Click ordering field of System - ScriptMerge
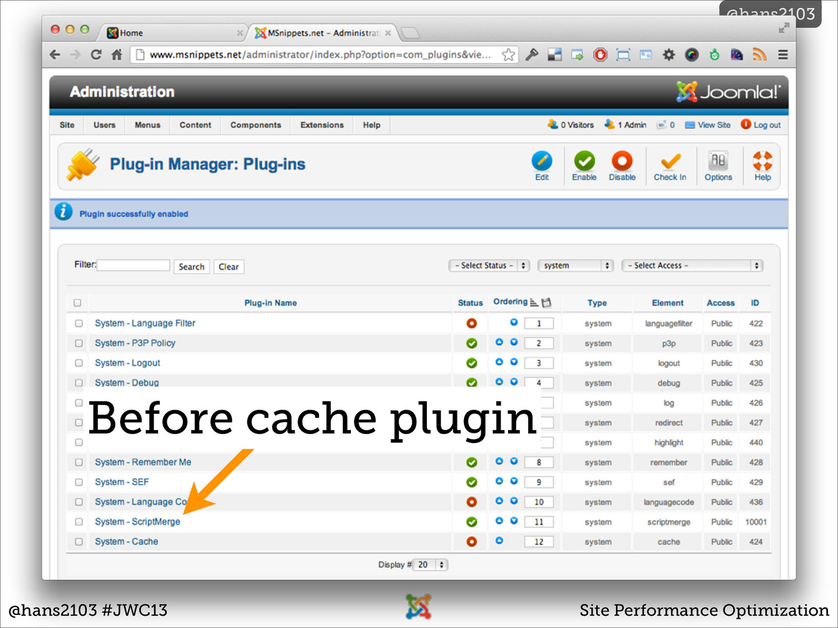The image size is (838, 628). [x=539, y=522]
